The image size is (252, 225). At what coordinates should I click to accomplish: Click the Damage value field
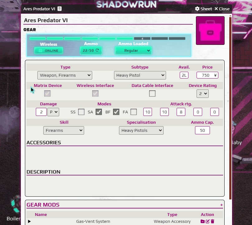pyautogui.click(x=41, y=112)
